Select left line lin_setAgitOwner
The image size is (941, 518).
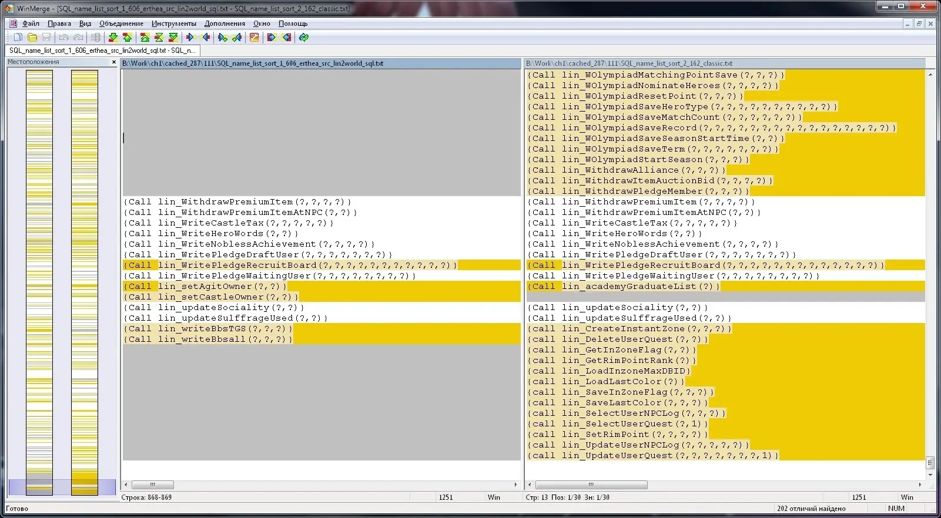click(322, 287)
